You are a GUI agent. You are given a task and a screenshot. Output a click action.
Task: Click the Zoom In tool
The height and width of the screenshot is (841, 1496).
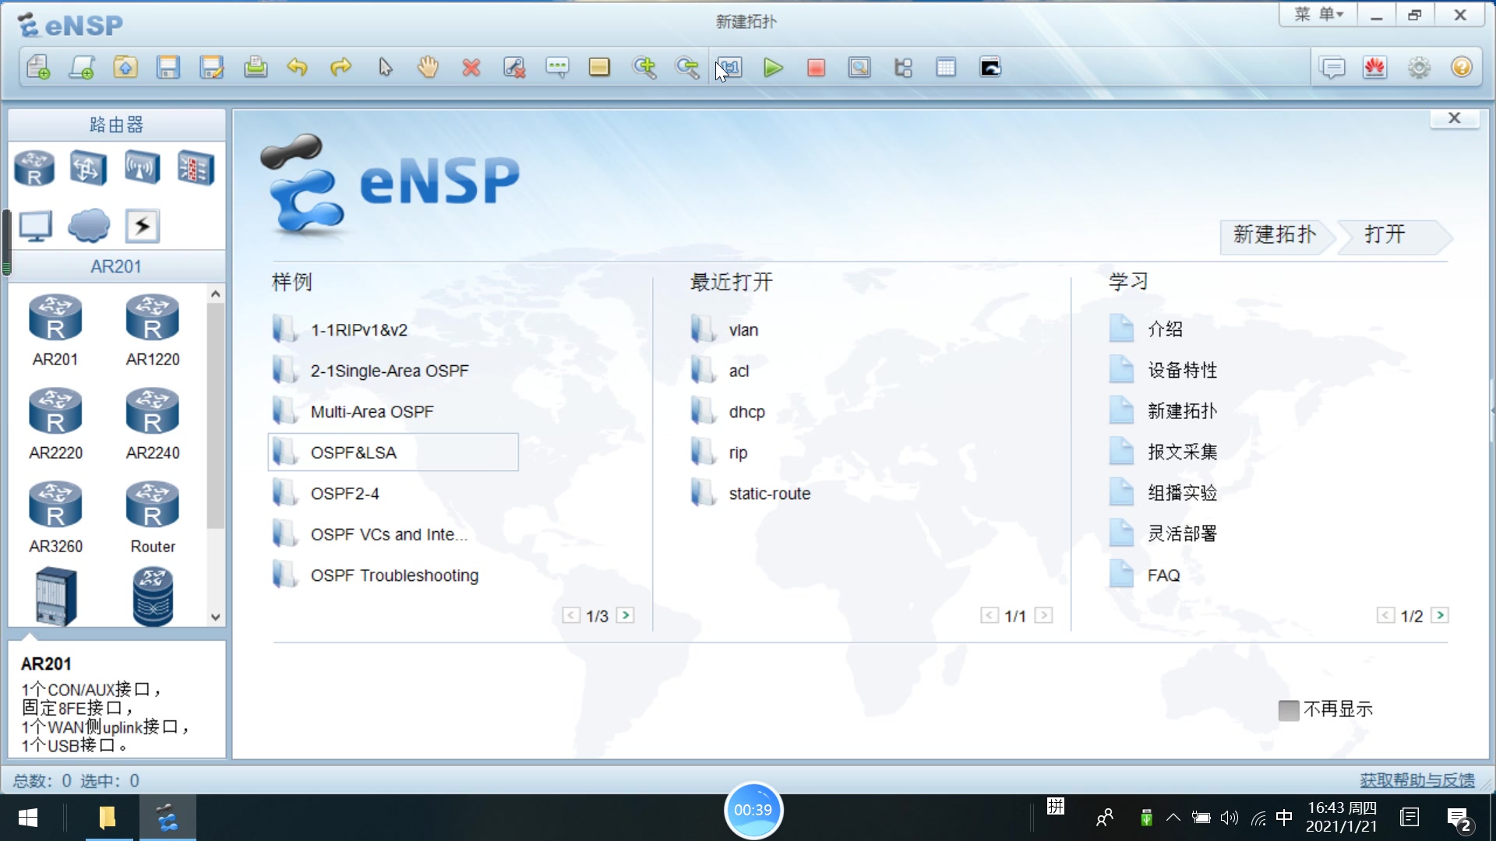click(x=644, y=67)
